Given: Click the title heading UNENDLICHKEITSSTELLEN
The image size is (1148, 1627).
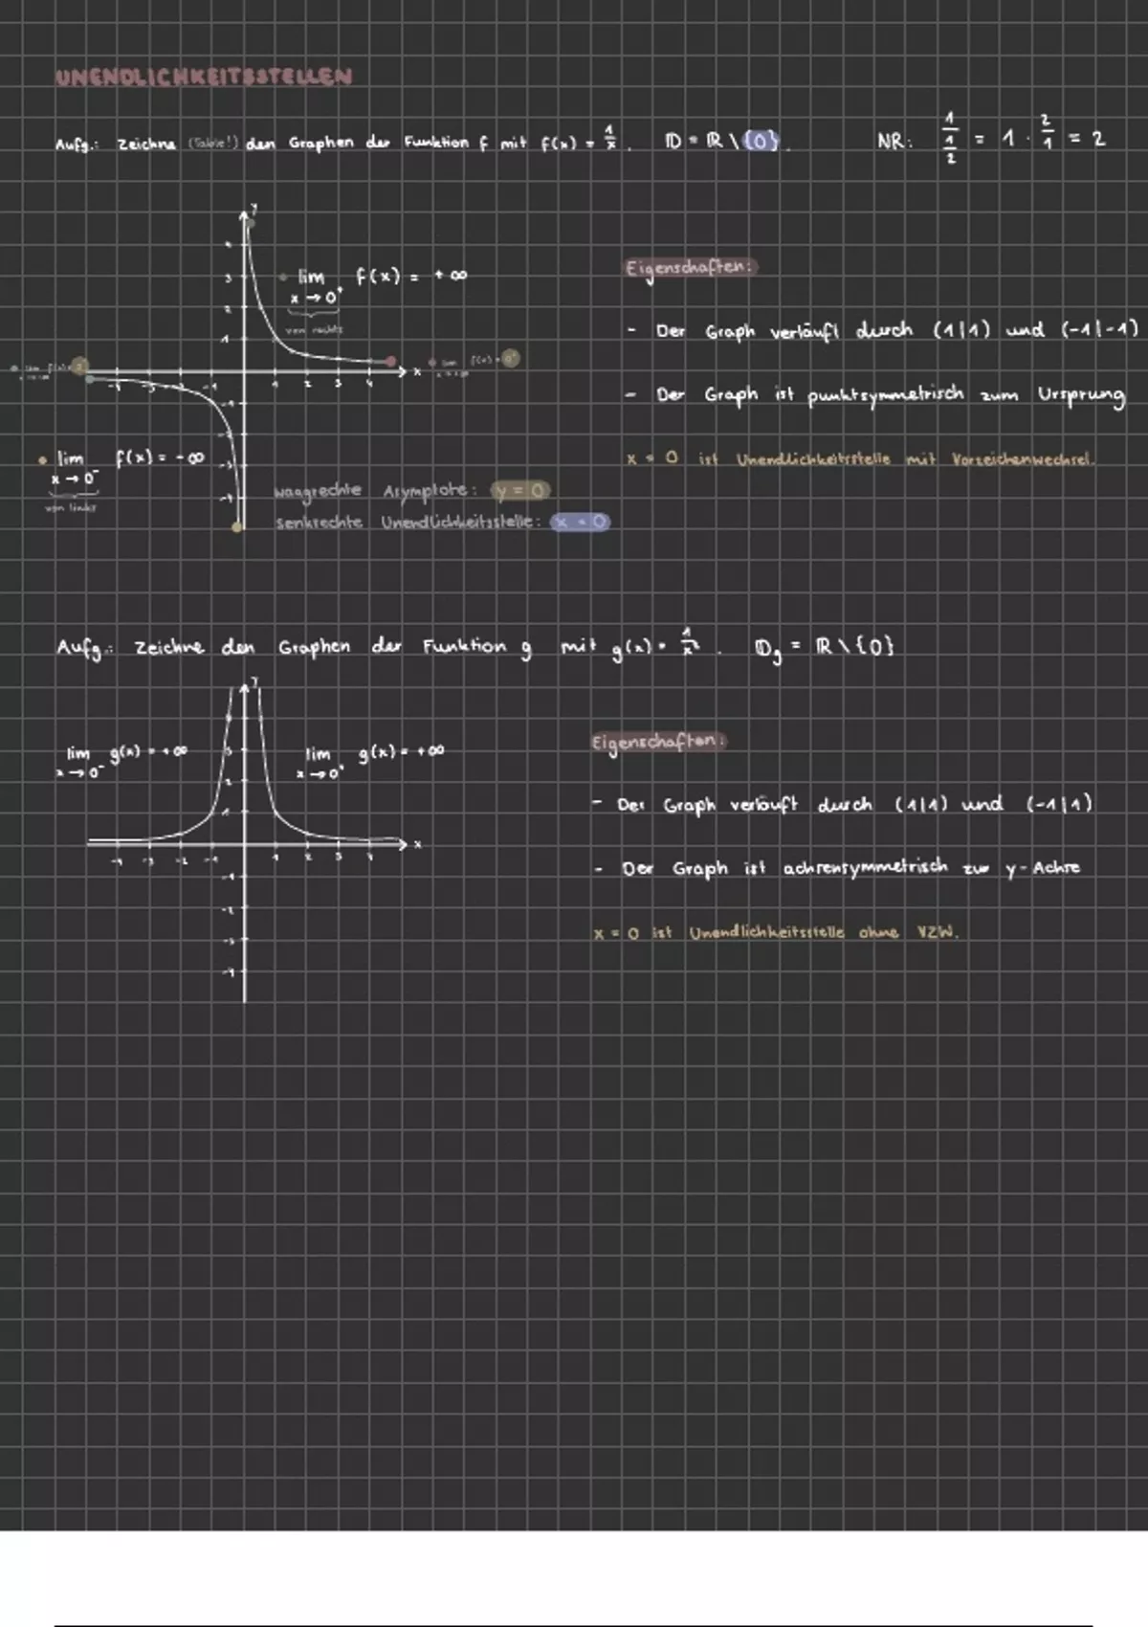Looking at the screenshot, I should point(204,78).
